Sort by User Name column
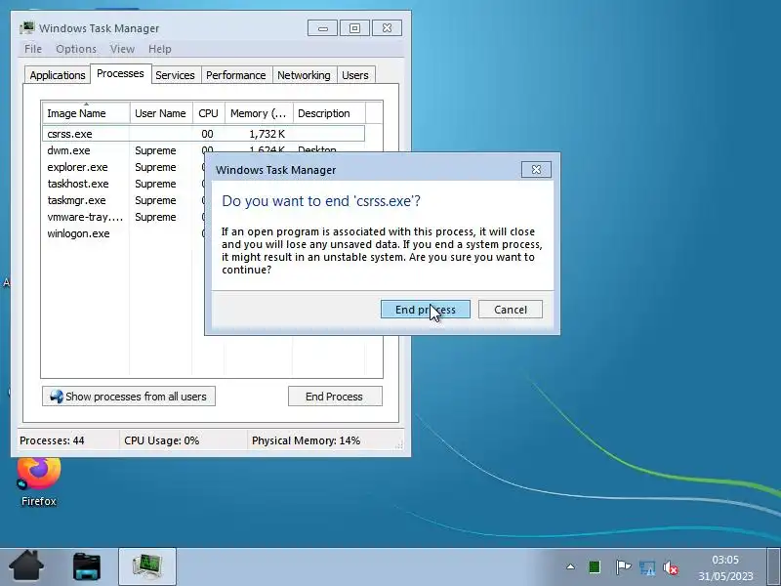781x586 pixels. [161, 113]
